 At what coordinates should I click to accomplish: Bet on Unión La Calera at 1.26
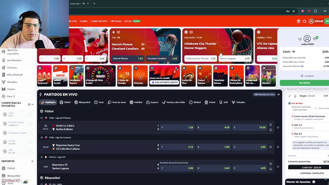[177, 127]
